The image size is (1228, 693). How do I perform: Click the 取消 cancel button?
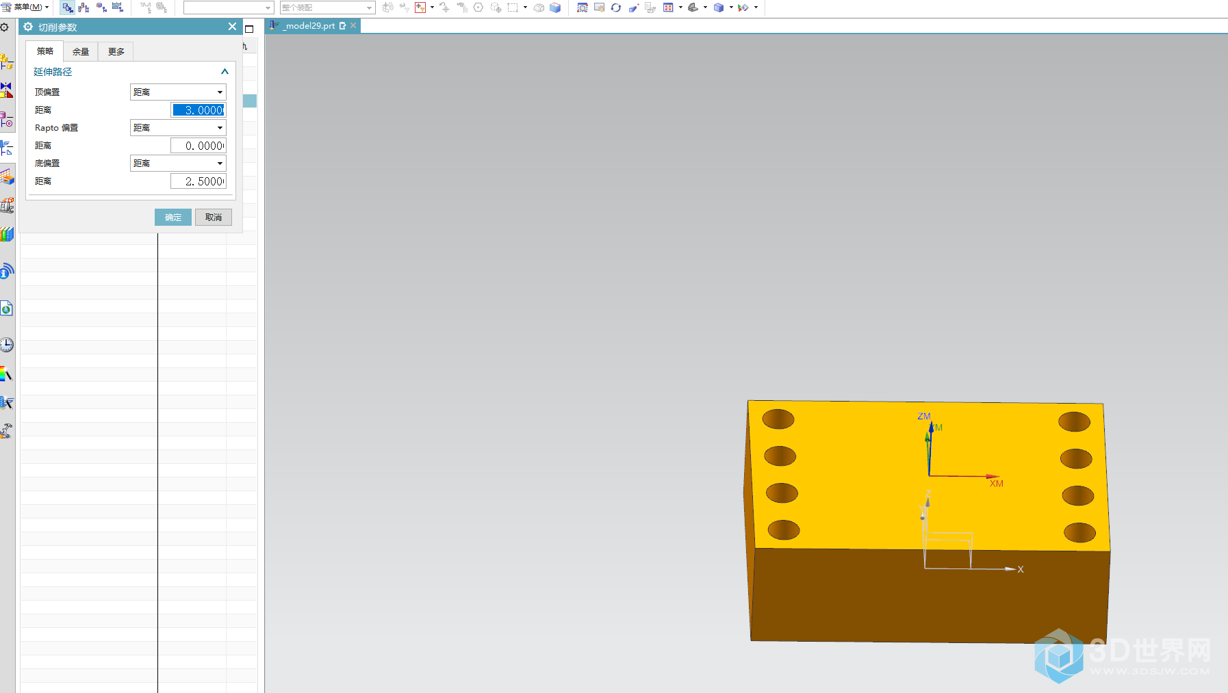point(214,217)
